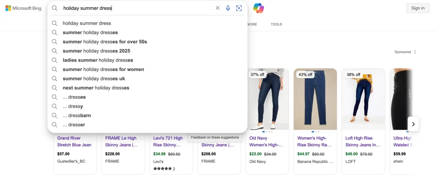Image resolution: width=436 pixels, height=182 pixels.
Task: Open Sponsored options three-dot menu
Action: coord(415,52)
